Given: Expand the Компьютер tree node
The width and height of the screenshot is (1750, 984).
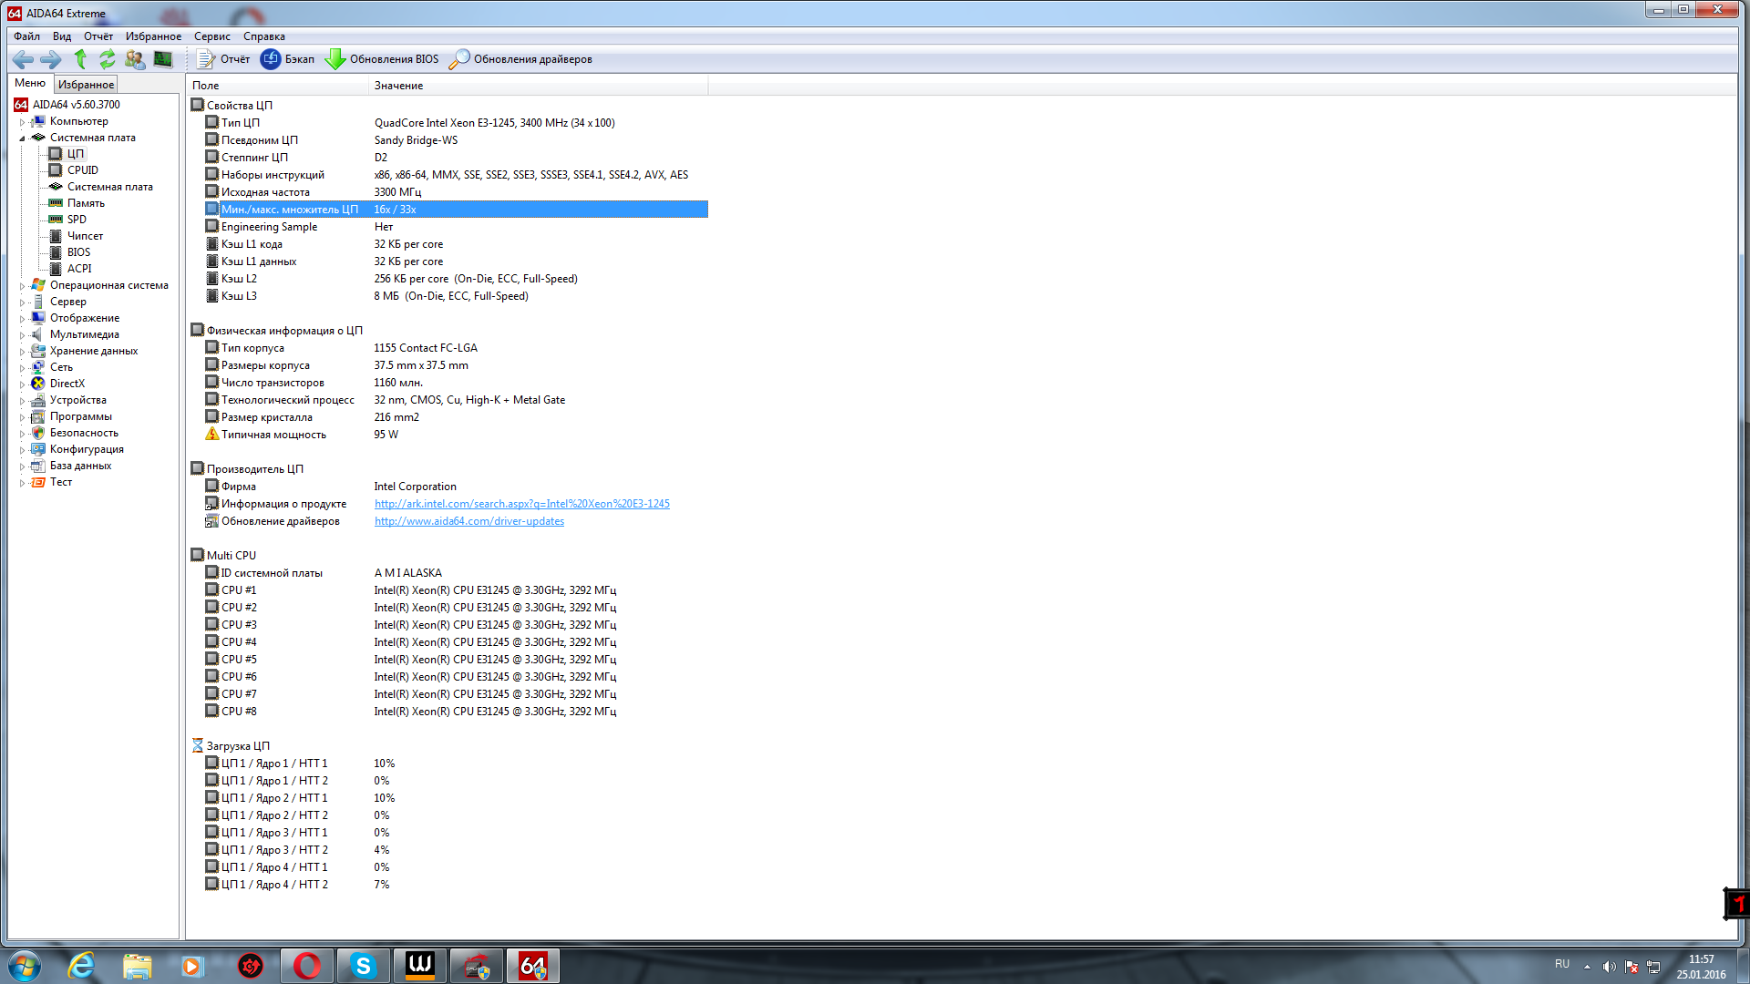Looking at the screenshot, I should [x=22, y=121].
